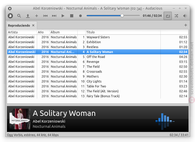195x142 pixels.
Task: Click the 02:34 / 33:41 playlist length status
Action: tap(179, 135)
